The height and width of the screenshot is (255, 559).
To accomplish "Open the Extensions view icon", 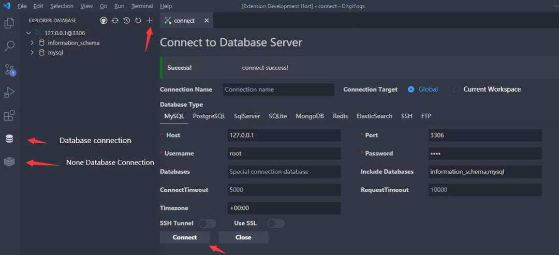I will 9,116.
